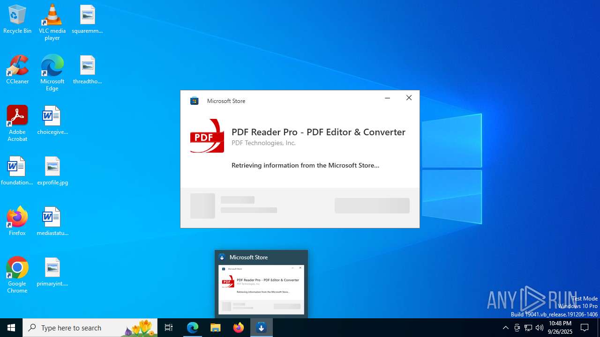Open Microsoft Edge from the taskbar

click(193, 328)
